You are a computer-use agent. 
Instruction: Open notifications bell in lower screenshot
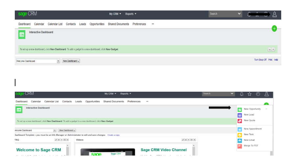tap(242, 94)
